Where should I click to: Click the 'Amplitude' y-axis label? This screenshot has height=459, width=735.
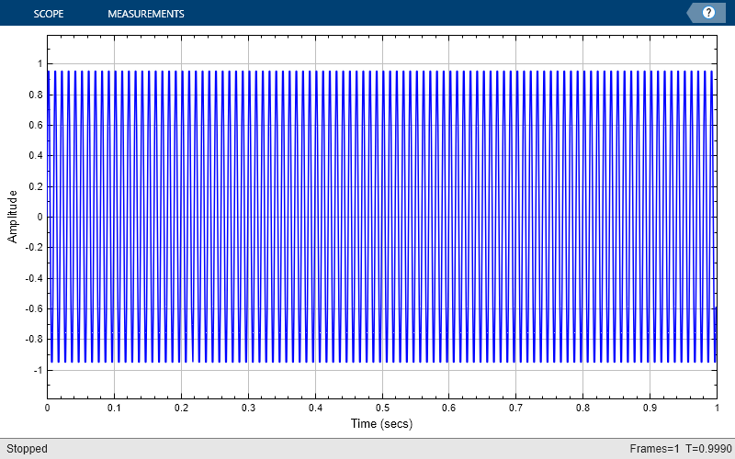click(x=13, y=217)
